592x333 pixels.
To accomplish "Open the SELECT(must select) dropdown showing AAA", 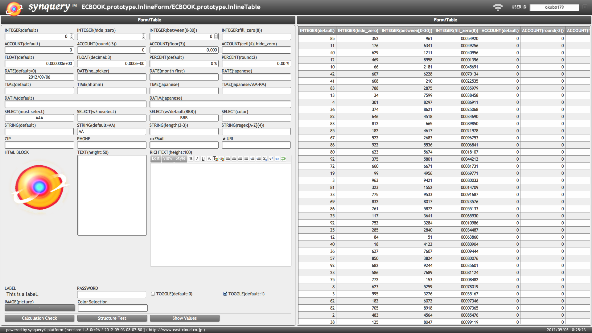I will (x=39, y=118).
